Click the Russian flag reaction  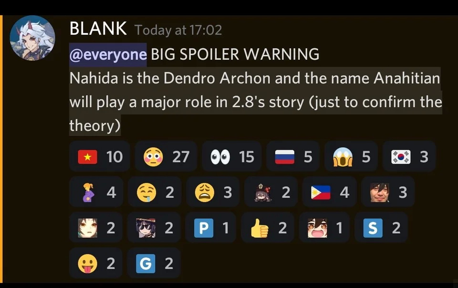293,156
